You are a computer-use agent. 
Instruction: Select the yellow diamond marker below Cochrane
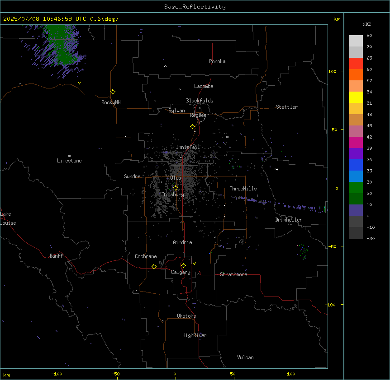point(154,266)
